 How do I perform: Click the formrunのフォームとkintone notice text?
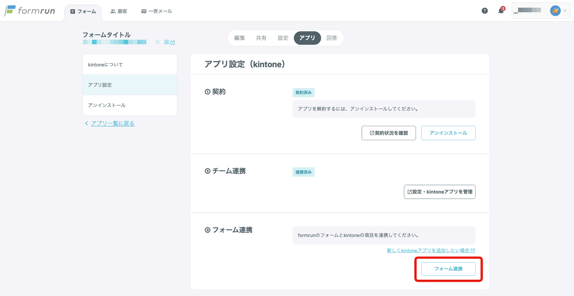[x=358, y=235]
